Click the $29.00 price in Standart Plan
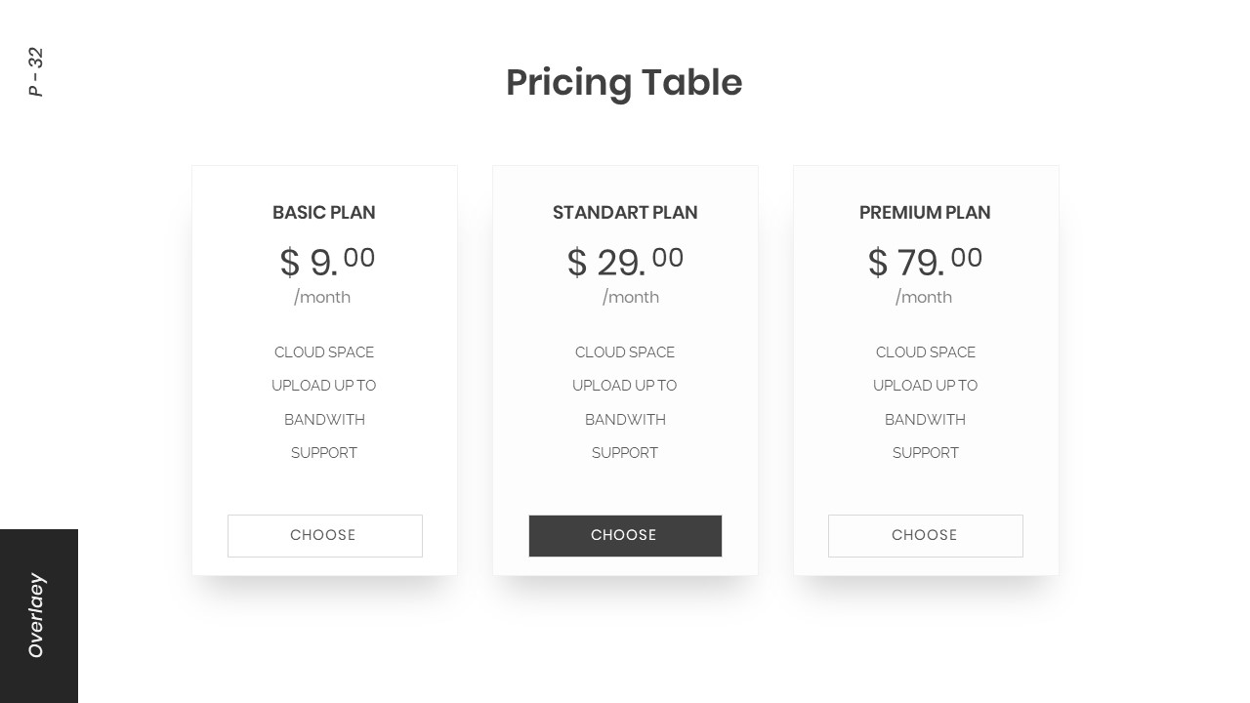Image resolution: width=1250 pixels, height=703 pixels. tap(625, 262)
